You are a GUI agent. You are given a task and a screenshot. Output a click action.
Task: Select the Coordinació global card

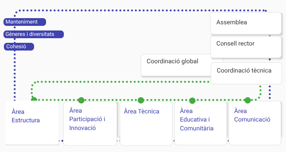[176, 65]
